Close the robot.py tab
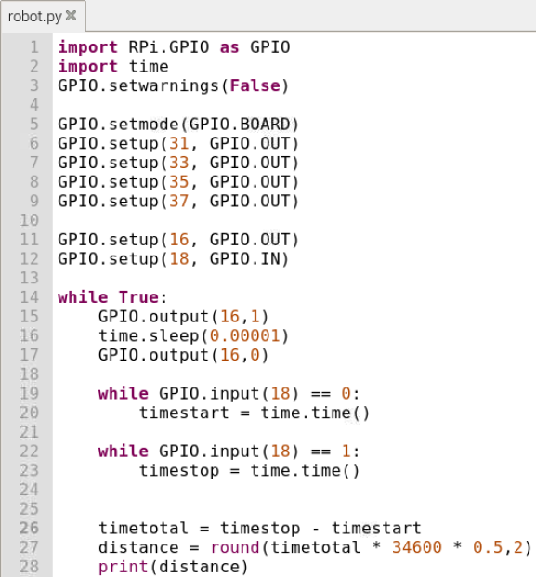 pyautogui.click(x=71, y=16)
